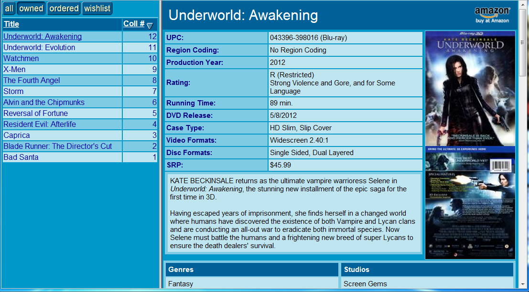The width and height of the screenshot is (529, 292).
Task: Open the Bad Santa entry
Action: 21,157
